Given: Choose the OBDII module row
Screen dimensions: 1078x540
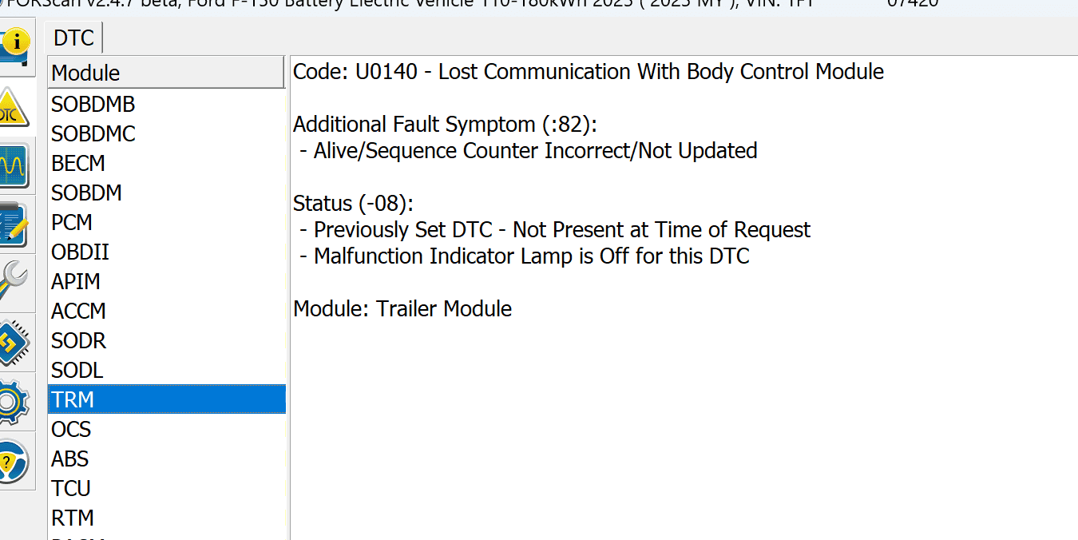Looking at the screenshot, I should pos(80,252).
